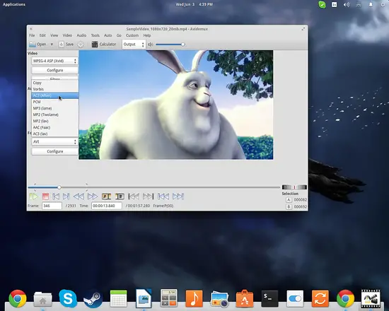389x311 pixels.
Task: Click the video codec Configure button
Action: point(55,71)
